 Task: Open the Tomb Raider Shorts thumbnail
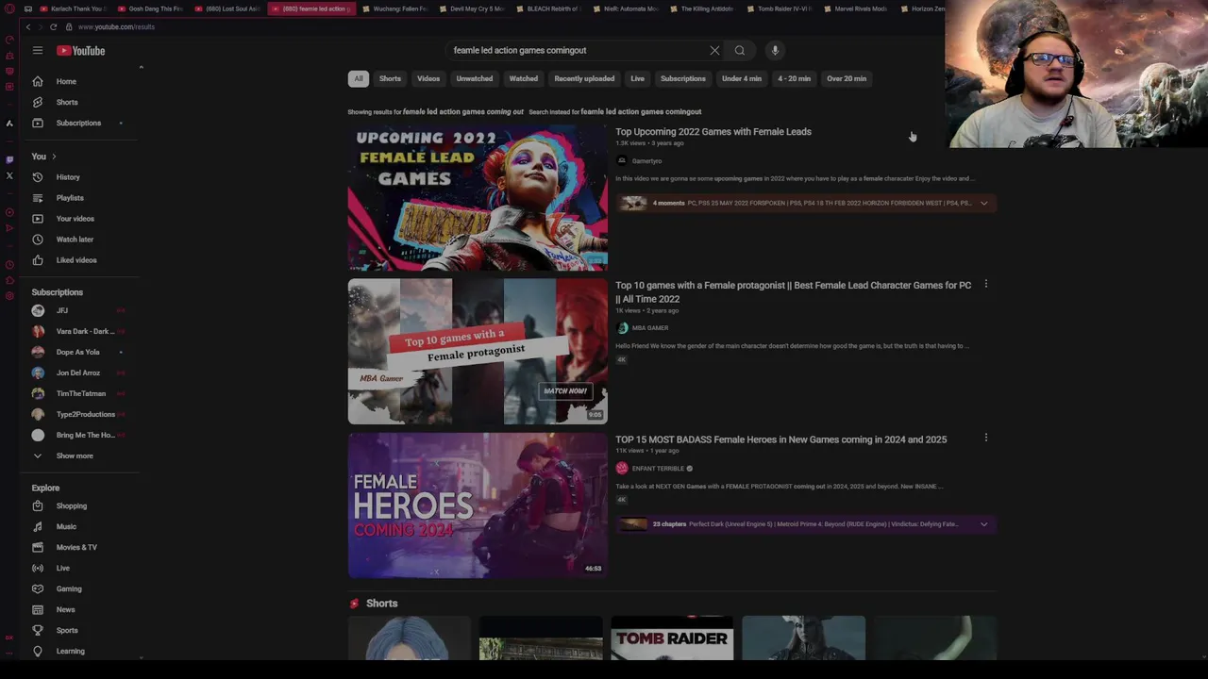click(672, 638)
